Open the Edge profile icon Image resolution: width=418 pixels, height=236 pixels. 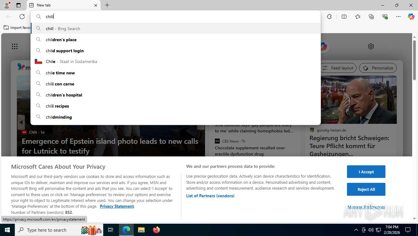click(6, 5)
